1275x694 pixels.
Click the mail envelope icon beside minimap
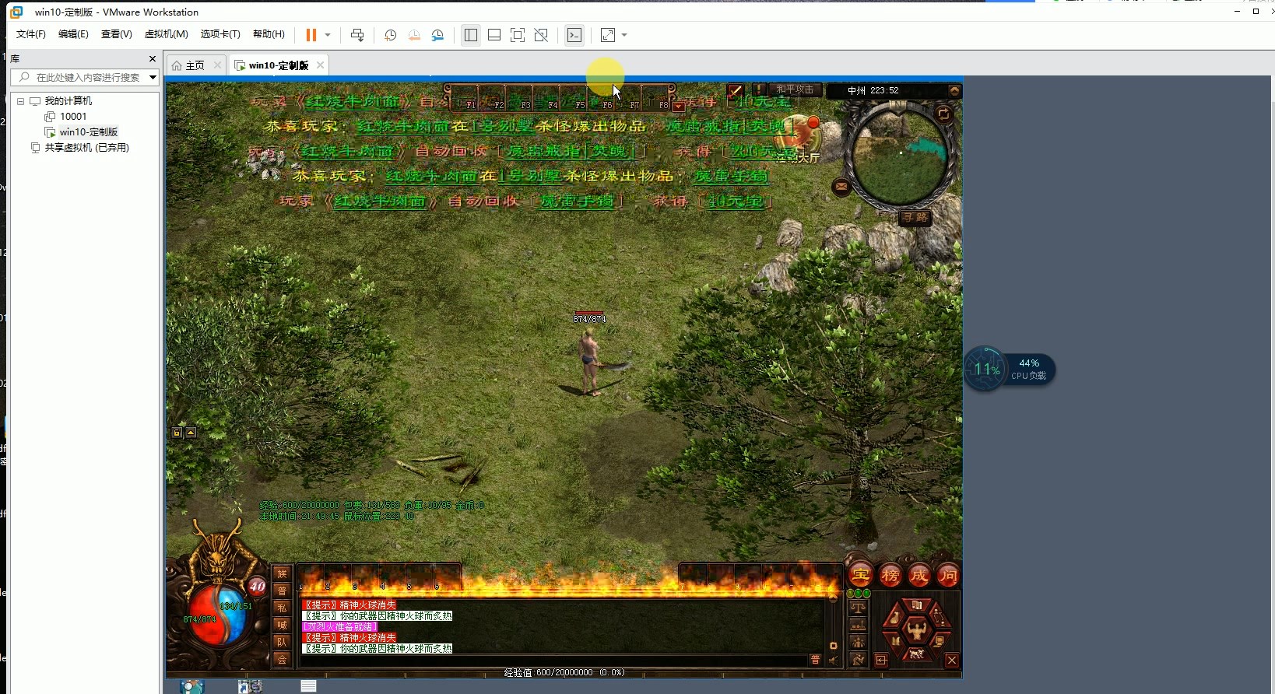841,186
